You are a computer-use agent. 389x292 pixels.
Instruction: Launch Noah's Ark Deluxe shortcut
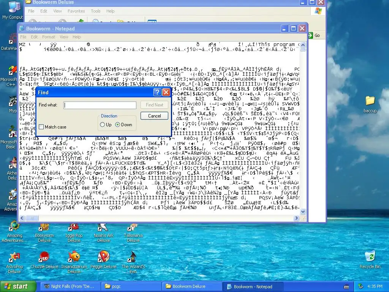click(103, 232)
